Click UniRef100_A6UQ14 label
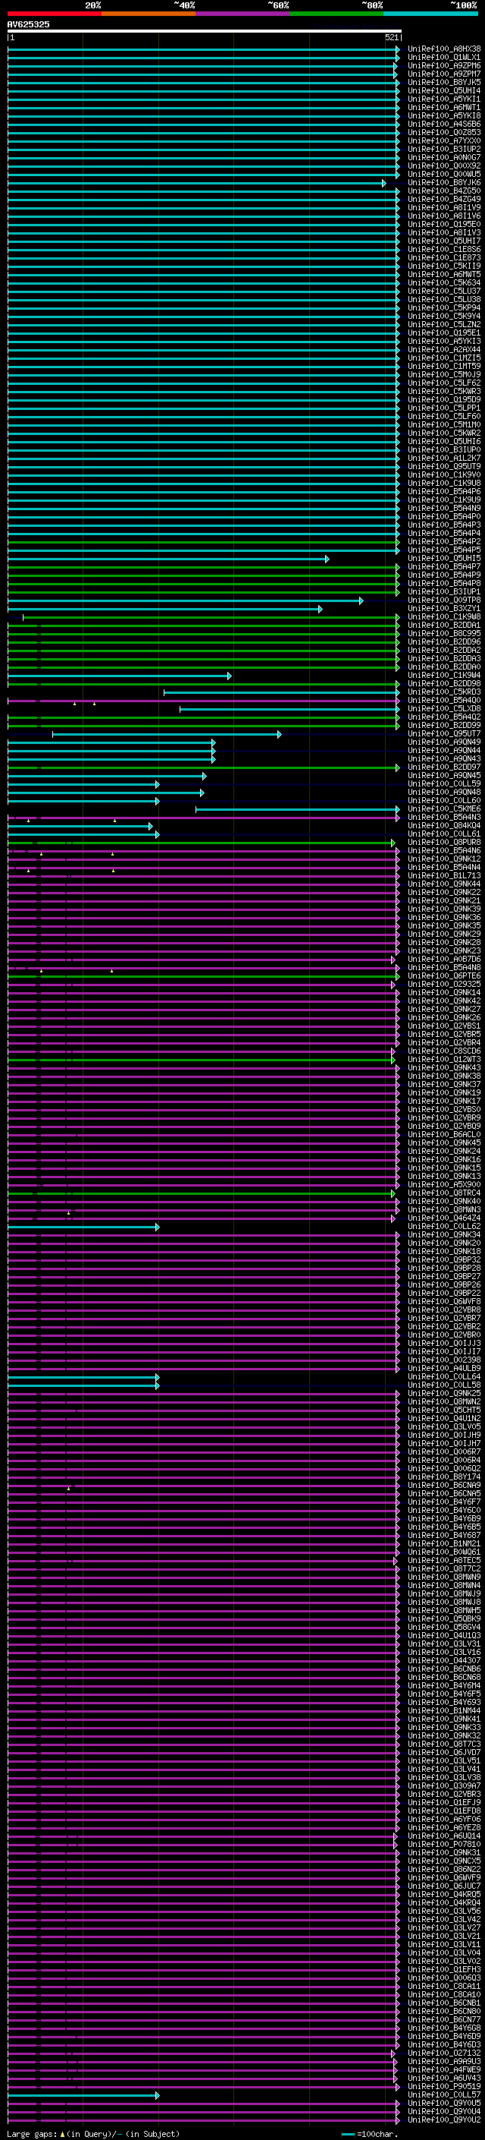This screenshot has width=485, height=2140. point(444,1836)
